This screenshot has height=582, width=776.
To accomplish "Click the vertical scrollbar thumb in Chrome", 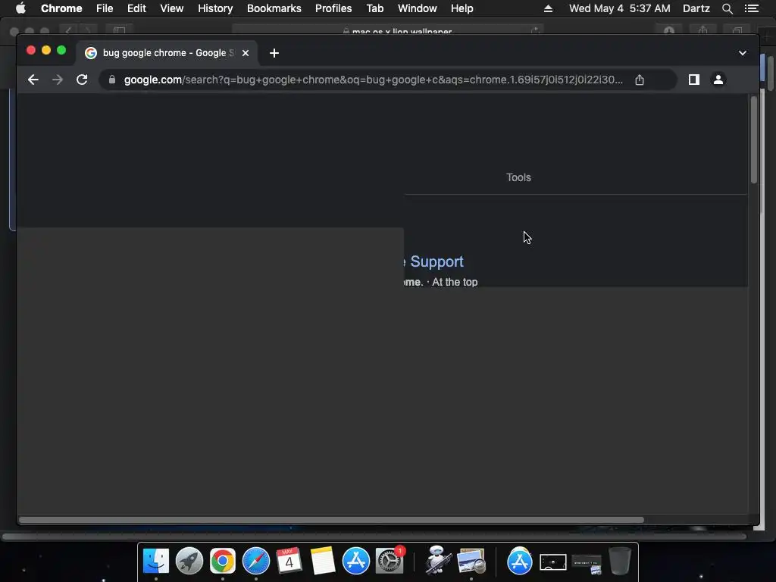I will click(x=754, y=140).
